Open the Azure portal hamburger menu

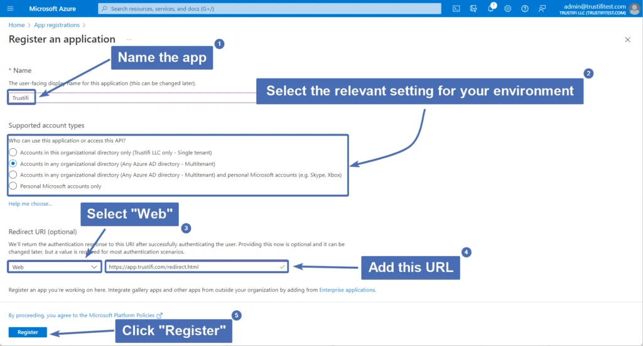10,9
